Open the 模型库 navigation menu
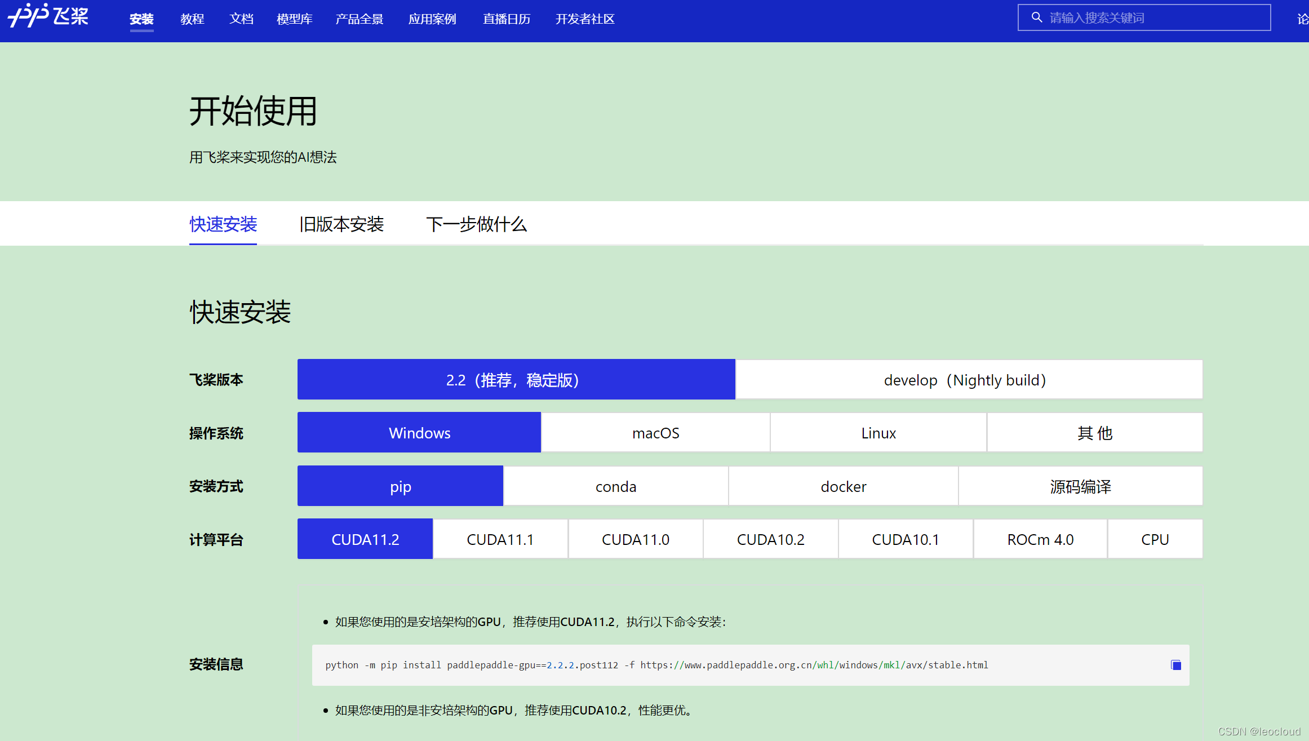Screen dimensions: 1309x741 (294, 18)
